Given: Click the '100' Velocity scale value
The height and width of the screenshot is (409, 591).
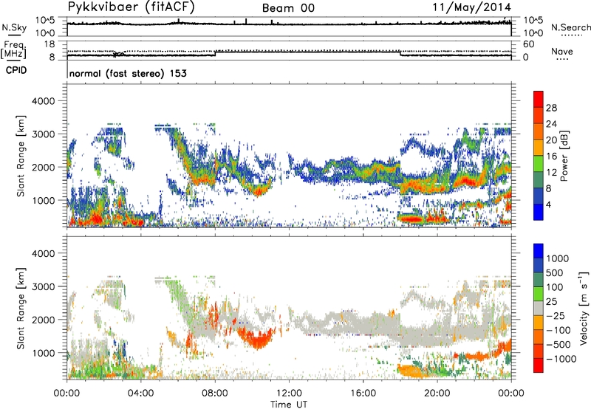Looking at the screenshot, I should click(x=555, y=287).
